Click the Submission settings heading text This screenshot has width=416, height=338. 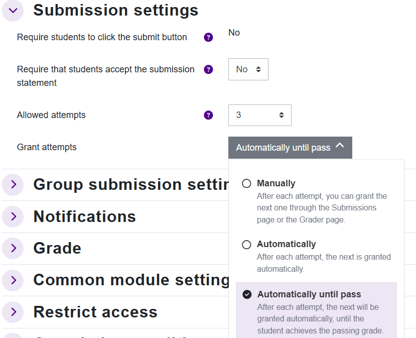point(115,11)
